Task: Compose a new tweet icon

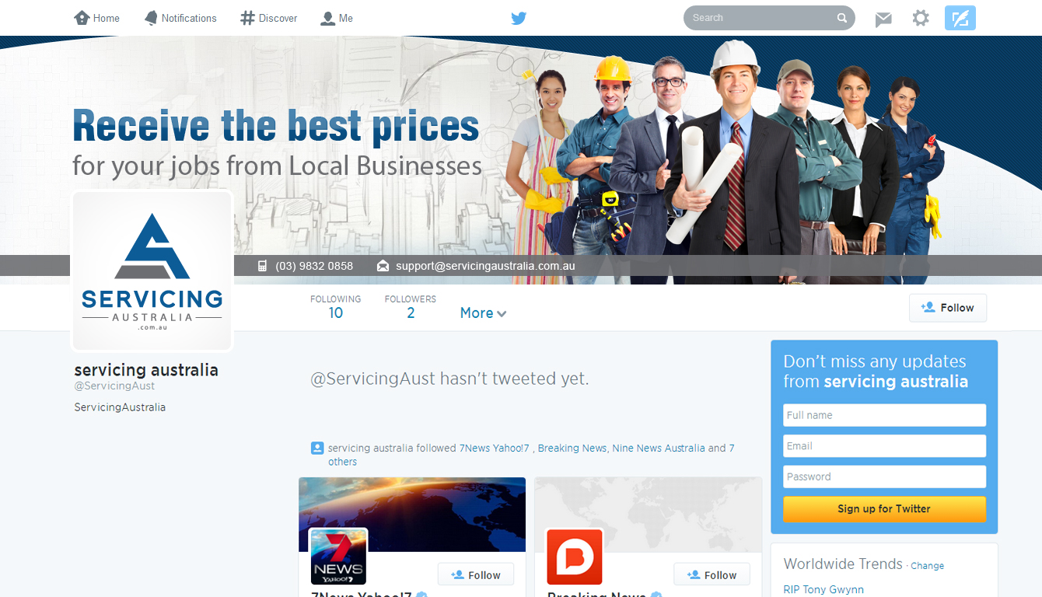Action: pos(960,18)
